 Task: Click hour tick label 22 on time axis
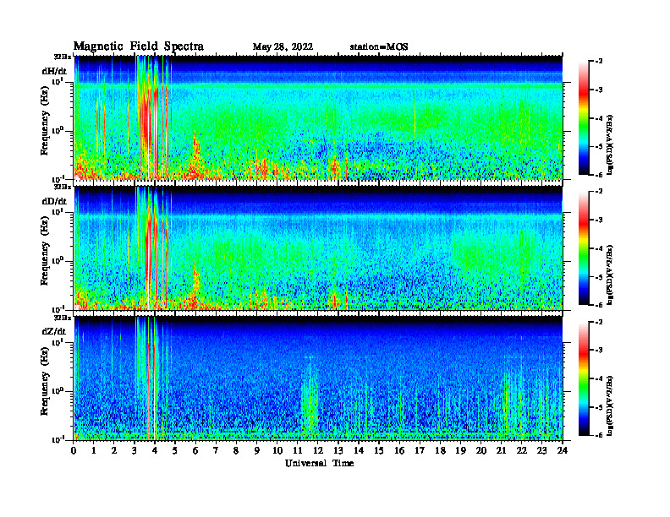(x=521, y=450)
